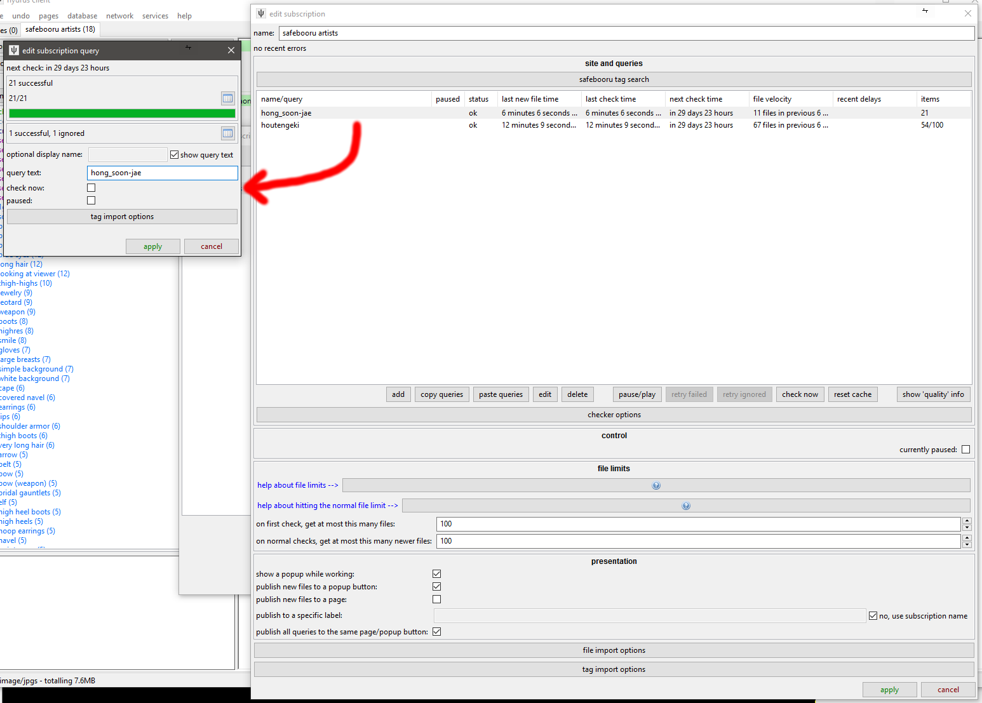Screen dimensions: 982x703
Task: Click the 'reset cache' button
Action: pyautogui.click(x=853, y=394)
